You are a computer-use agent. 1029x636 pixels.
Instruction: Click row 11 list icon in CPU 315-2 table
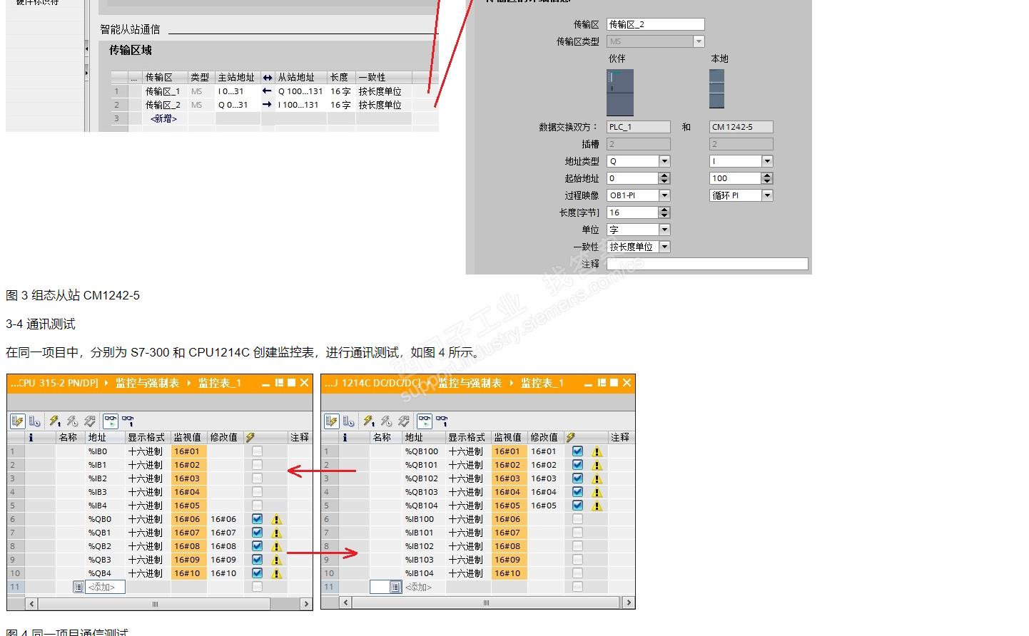(x=78, y=587)
